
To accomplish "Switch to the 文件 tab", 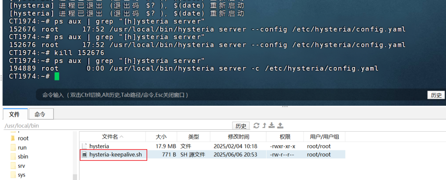I will pos(15,114).
